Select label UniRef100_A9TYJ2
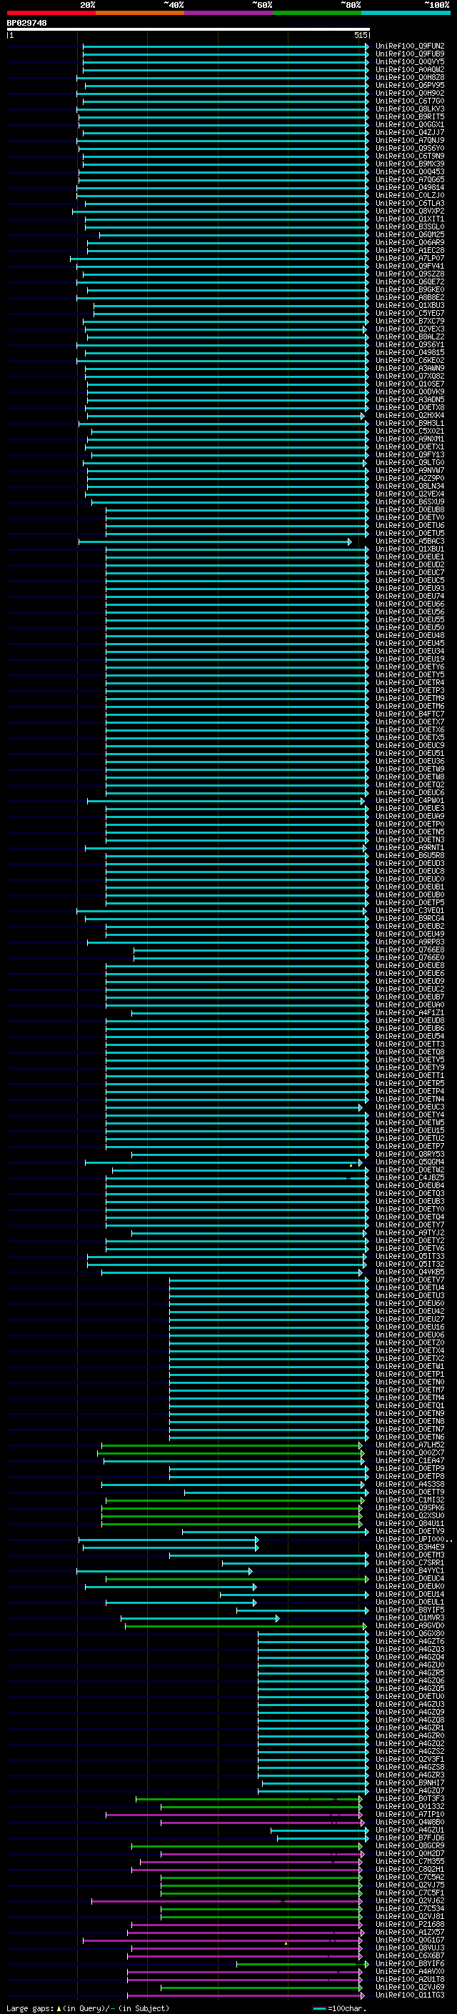This screenshot has height=2014, width=457. [409, 1233]
